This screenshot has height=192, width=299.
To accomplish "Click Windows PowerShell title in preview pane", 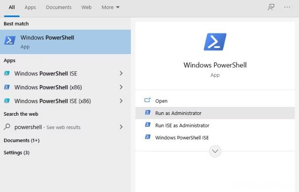I will 215,65.
